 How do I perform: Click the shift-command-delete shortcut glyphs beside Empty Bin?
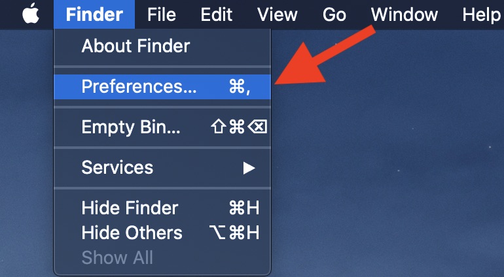(239, 127)
